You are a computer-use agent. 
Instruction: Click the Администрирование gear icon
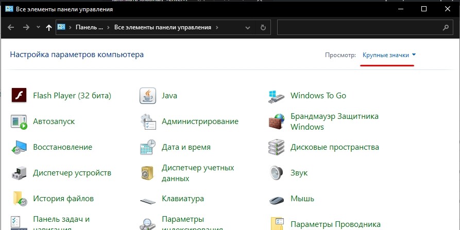[148, 121]
